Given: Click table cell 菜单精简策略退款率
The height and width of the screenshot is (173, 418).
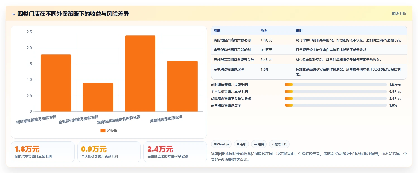Looking at the screenshot, I should coord(229,69).
